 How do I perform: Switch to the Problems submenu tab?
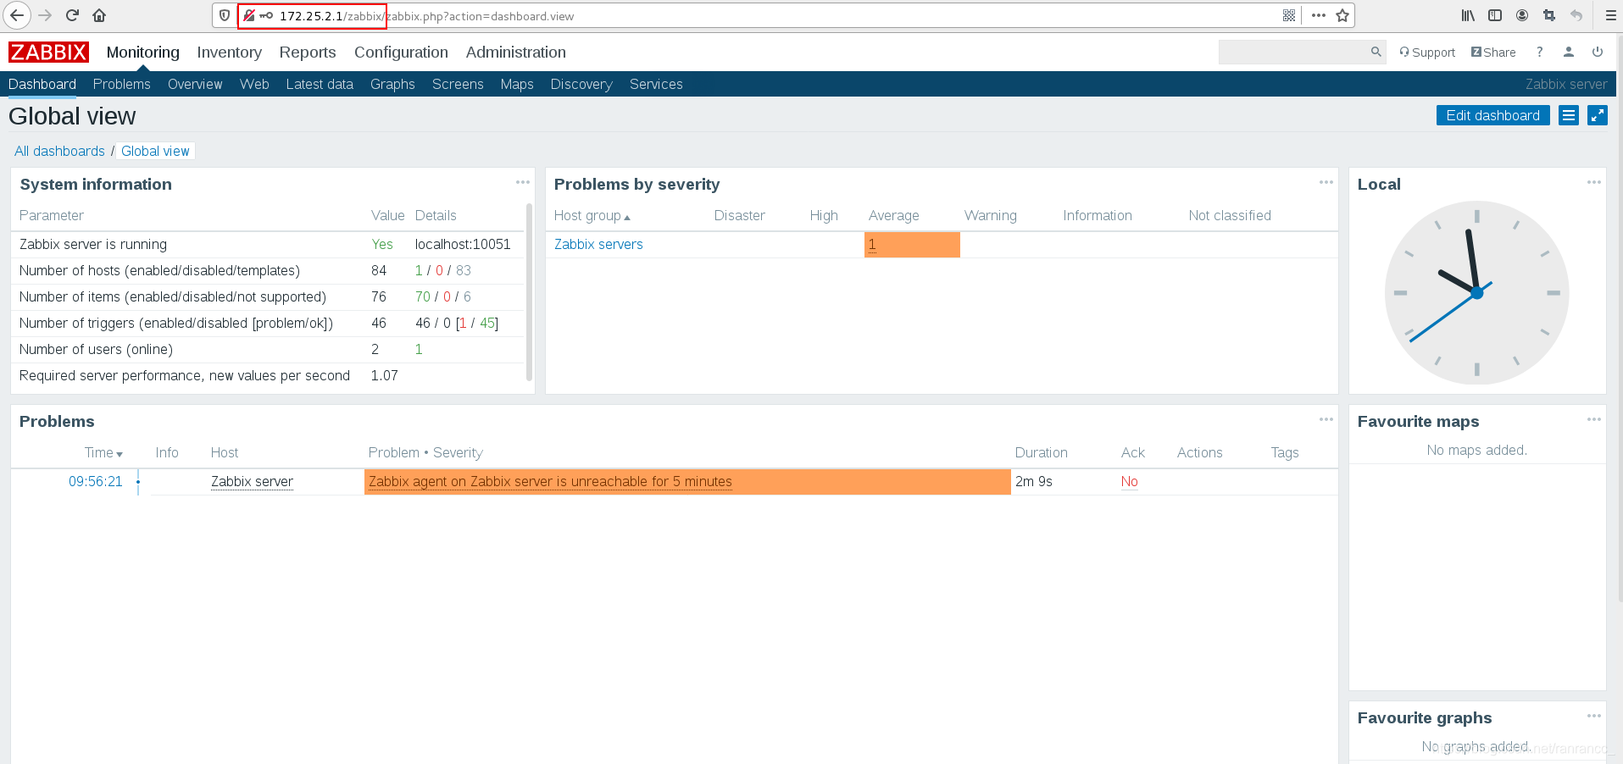pos(122,84)
